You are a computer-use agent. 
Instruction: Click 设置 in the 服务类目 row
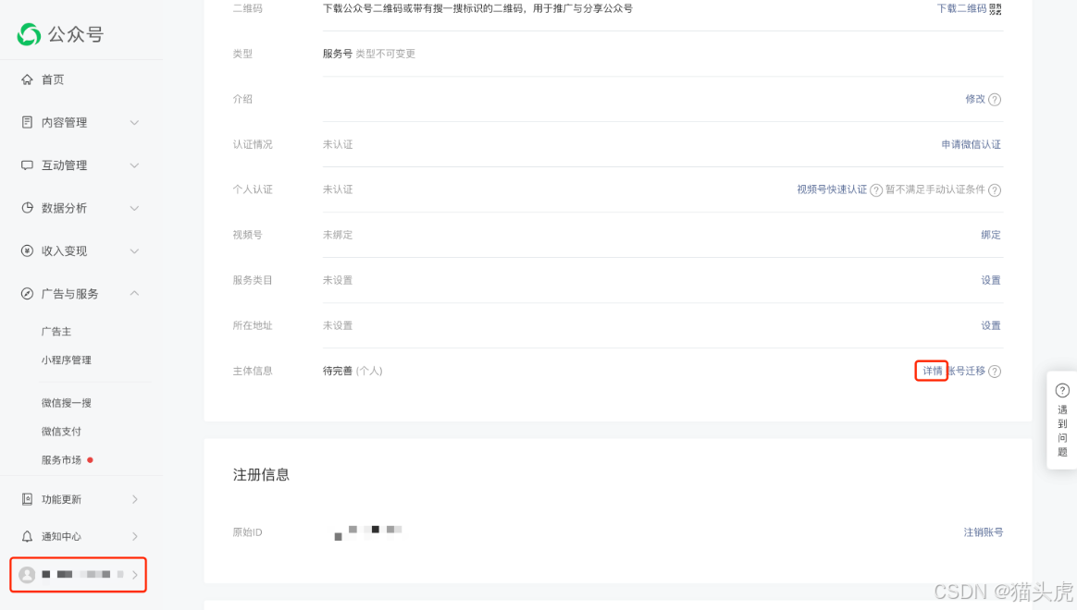tap(991, 281)
